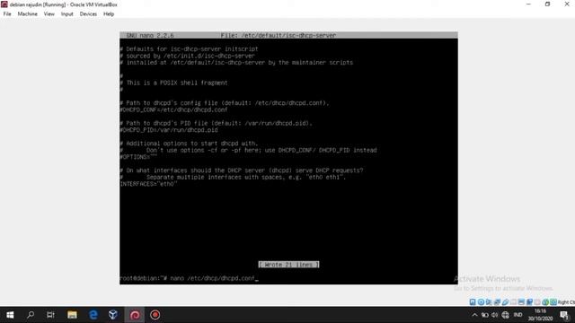This screenshot has width=575, height=323.
Task: Open the red screen recorder taskbar icon
Action: tap(155, 315)
